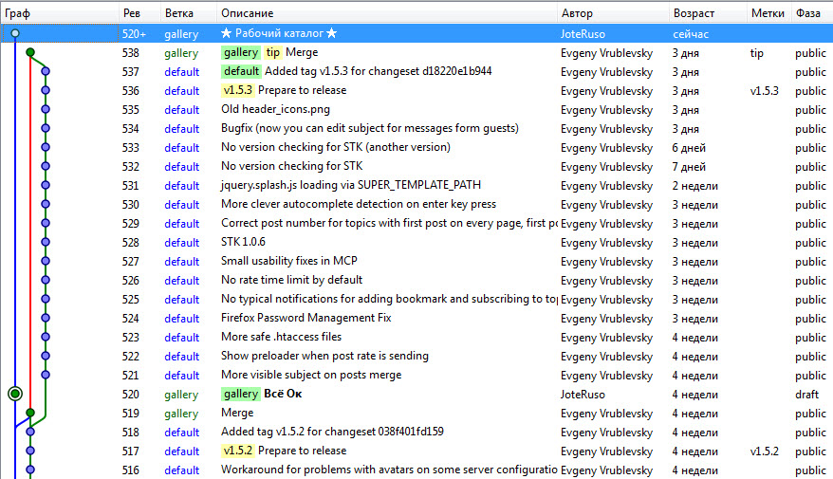Select the STK 1.0.6 revision row
833x479 pixels.
243,242
